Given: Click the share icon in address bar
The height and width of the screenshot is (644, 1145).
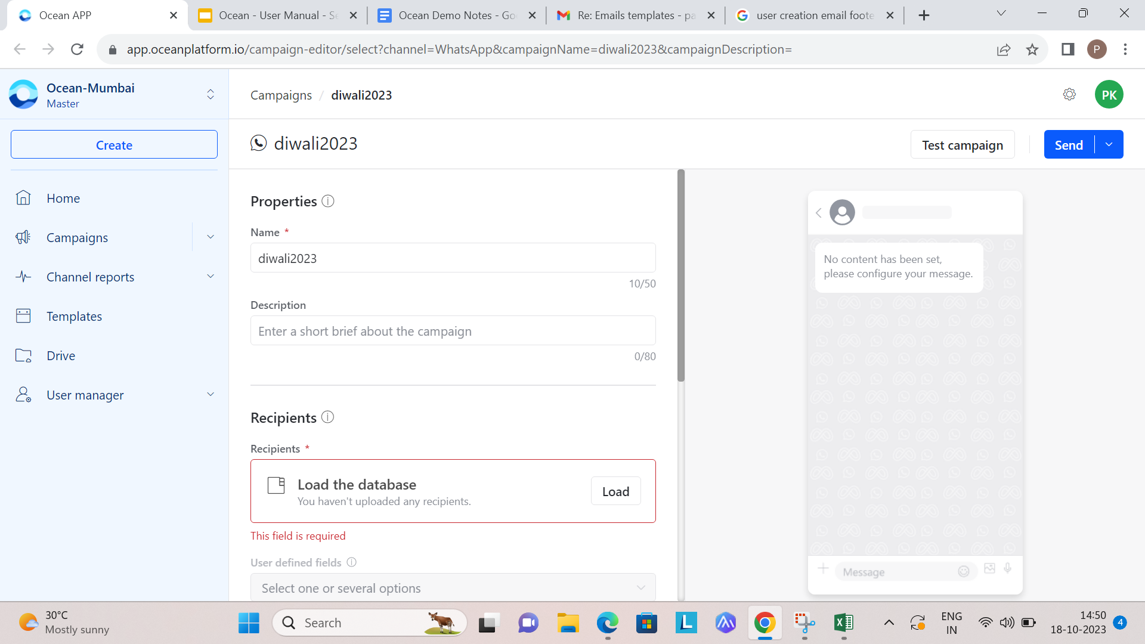Looking at the screenshot, I should click(1004, 49).
